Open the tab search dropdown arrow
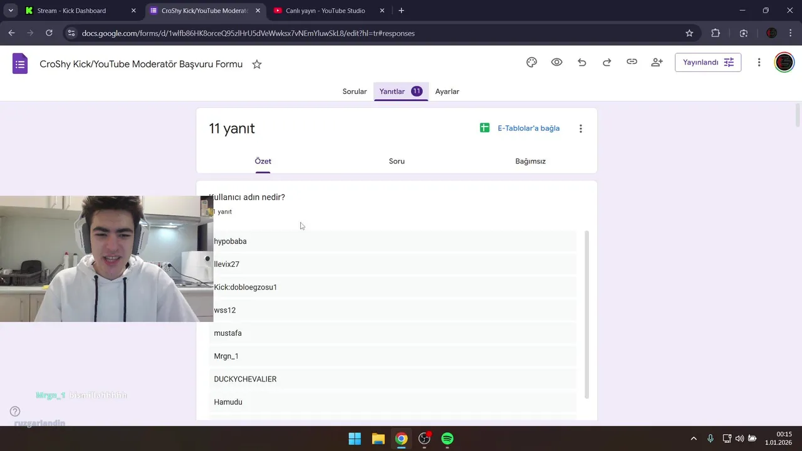The width and height of the screenshot is (802, 451). tap(11, 11)
